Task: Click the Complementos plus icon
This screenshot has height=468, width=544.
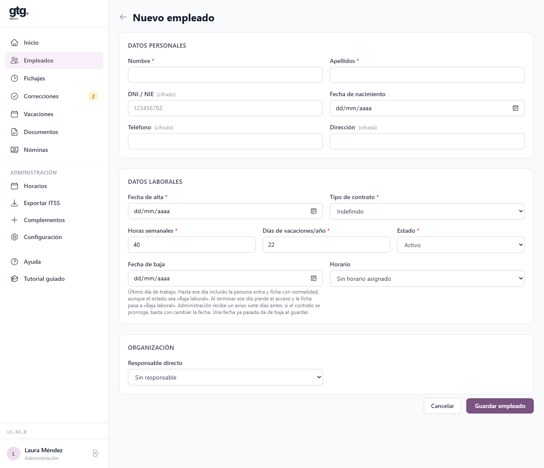Action: [x=14, y=220]
